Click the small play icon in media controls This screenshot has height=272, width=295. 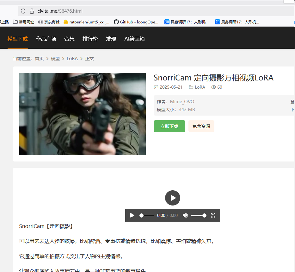132,215
